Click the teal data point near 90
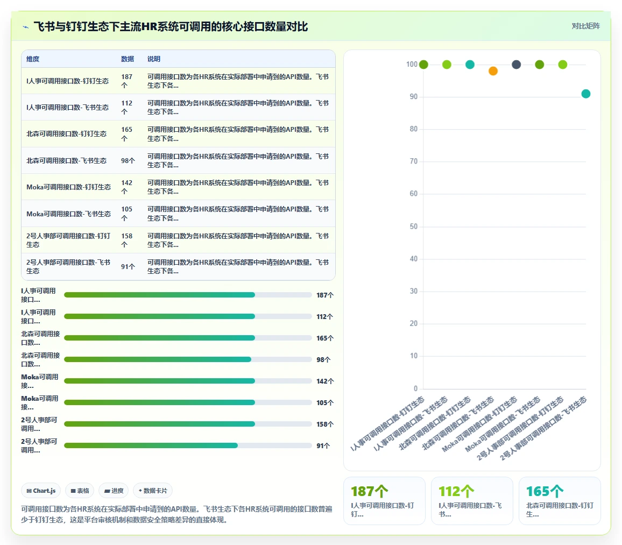This screenshot has height=545, width=622. 586,94
